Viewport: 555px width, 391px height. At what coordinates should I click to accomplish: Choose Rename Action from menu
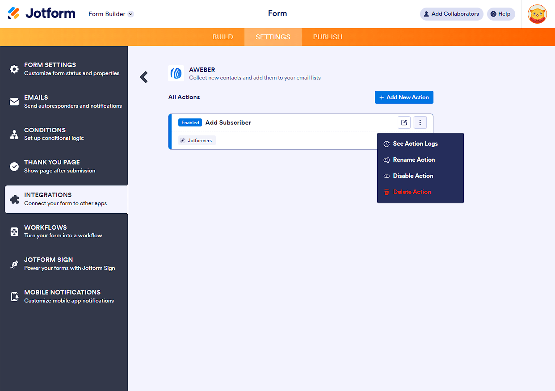tap(420, 160)
